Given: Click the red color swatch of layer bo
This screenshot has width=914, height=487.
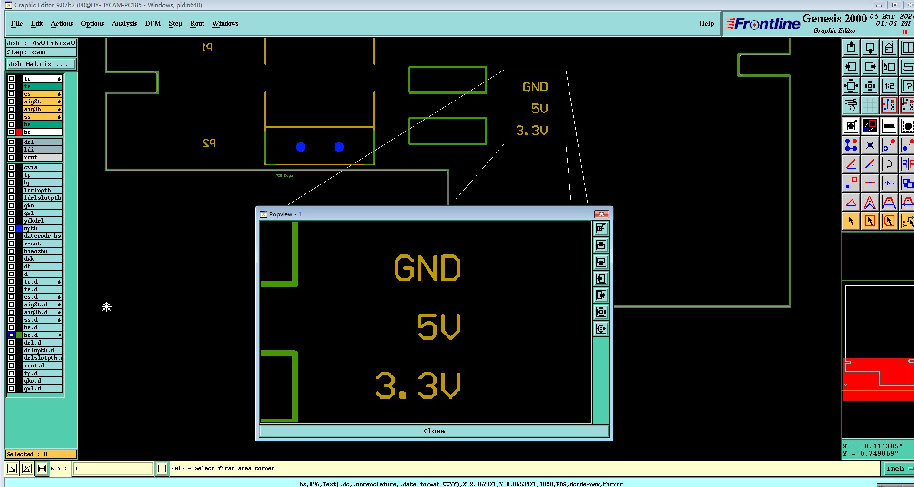Looking at the screenshot, I should coord(19,132).
